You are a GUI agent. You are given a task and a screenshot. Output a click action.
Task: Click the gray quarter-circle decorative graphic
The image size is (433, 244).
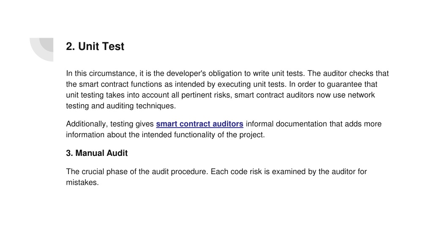point(41,50)
